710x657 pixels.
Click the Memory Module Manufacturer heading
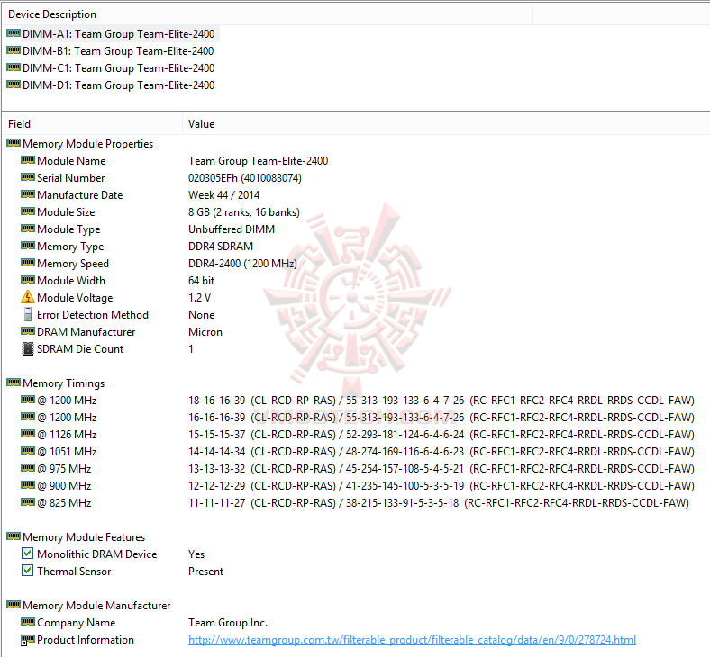point(96,606)
